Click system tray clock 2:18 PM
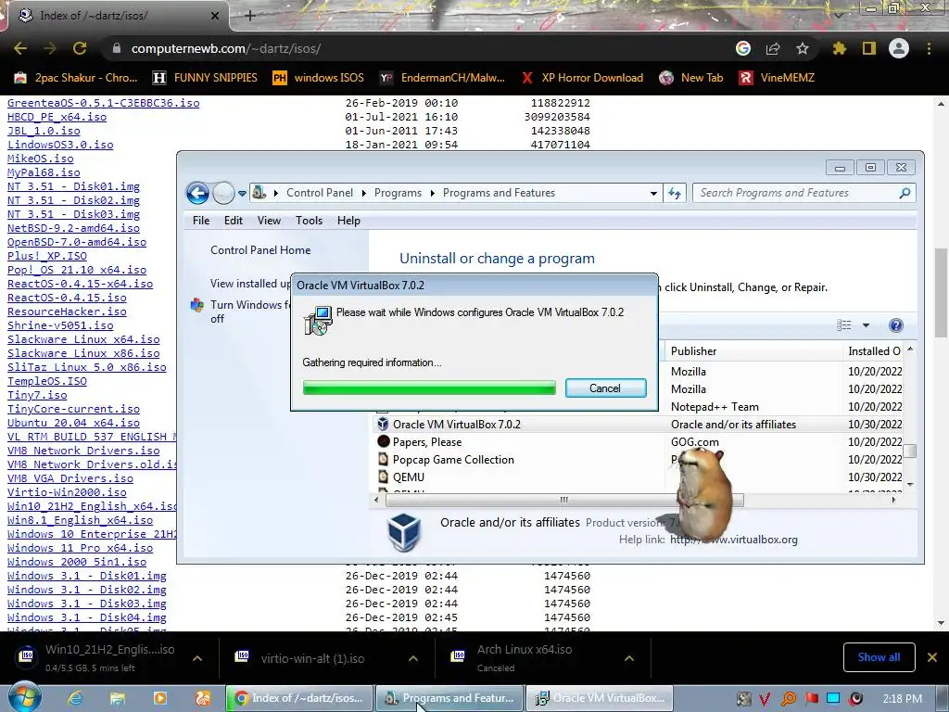The image size is (949, 712). 903,698
